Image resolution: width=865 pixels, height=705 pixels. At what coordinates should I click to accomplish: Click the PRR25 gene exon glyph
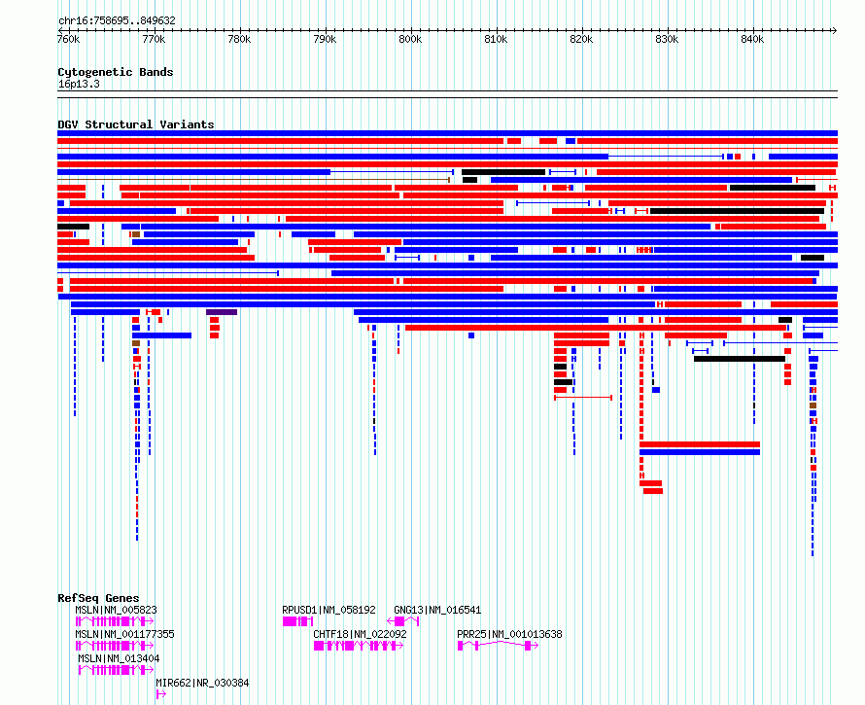coord(498,646)
